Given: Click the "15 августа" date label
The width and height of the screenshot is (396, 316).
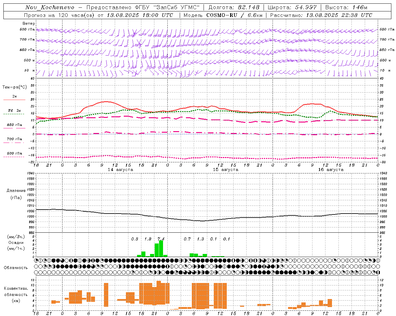Looking at the screenshot, I should coord(226,170).
